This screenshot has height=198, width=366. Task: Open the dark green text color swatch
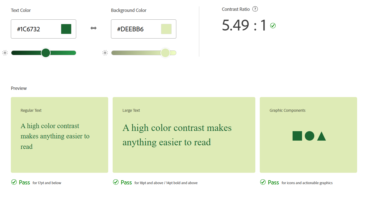point(66,29)
